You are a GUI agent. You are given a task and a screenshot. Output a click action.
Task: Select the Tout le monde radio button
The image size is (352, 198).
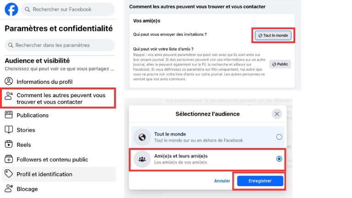pyautogui.click(x=279, y=137)
